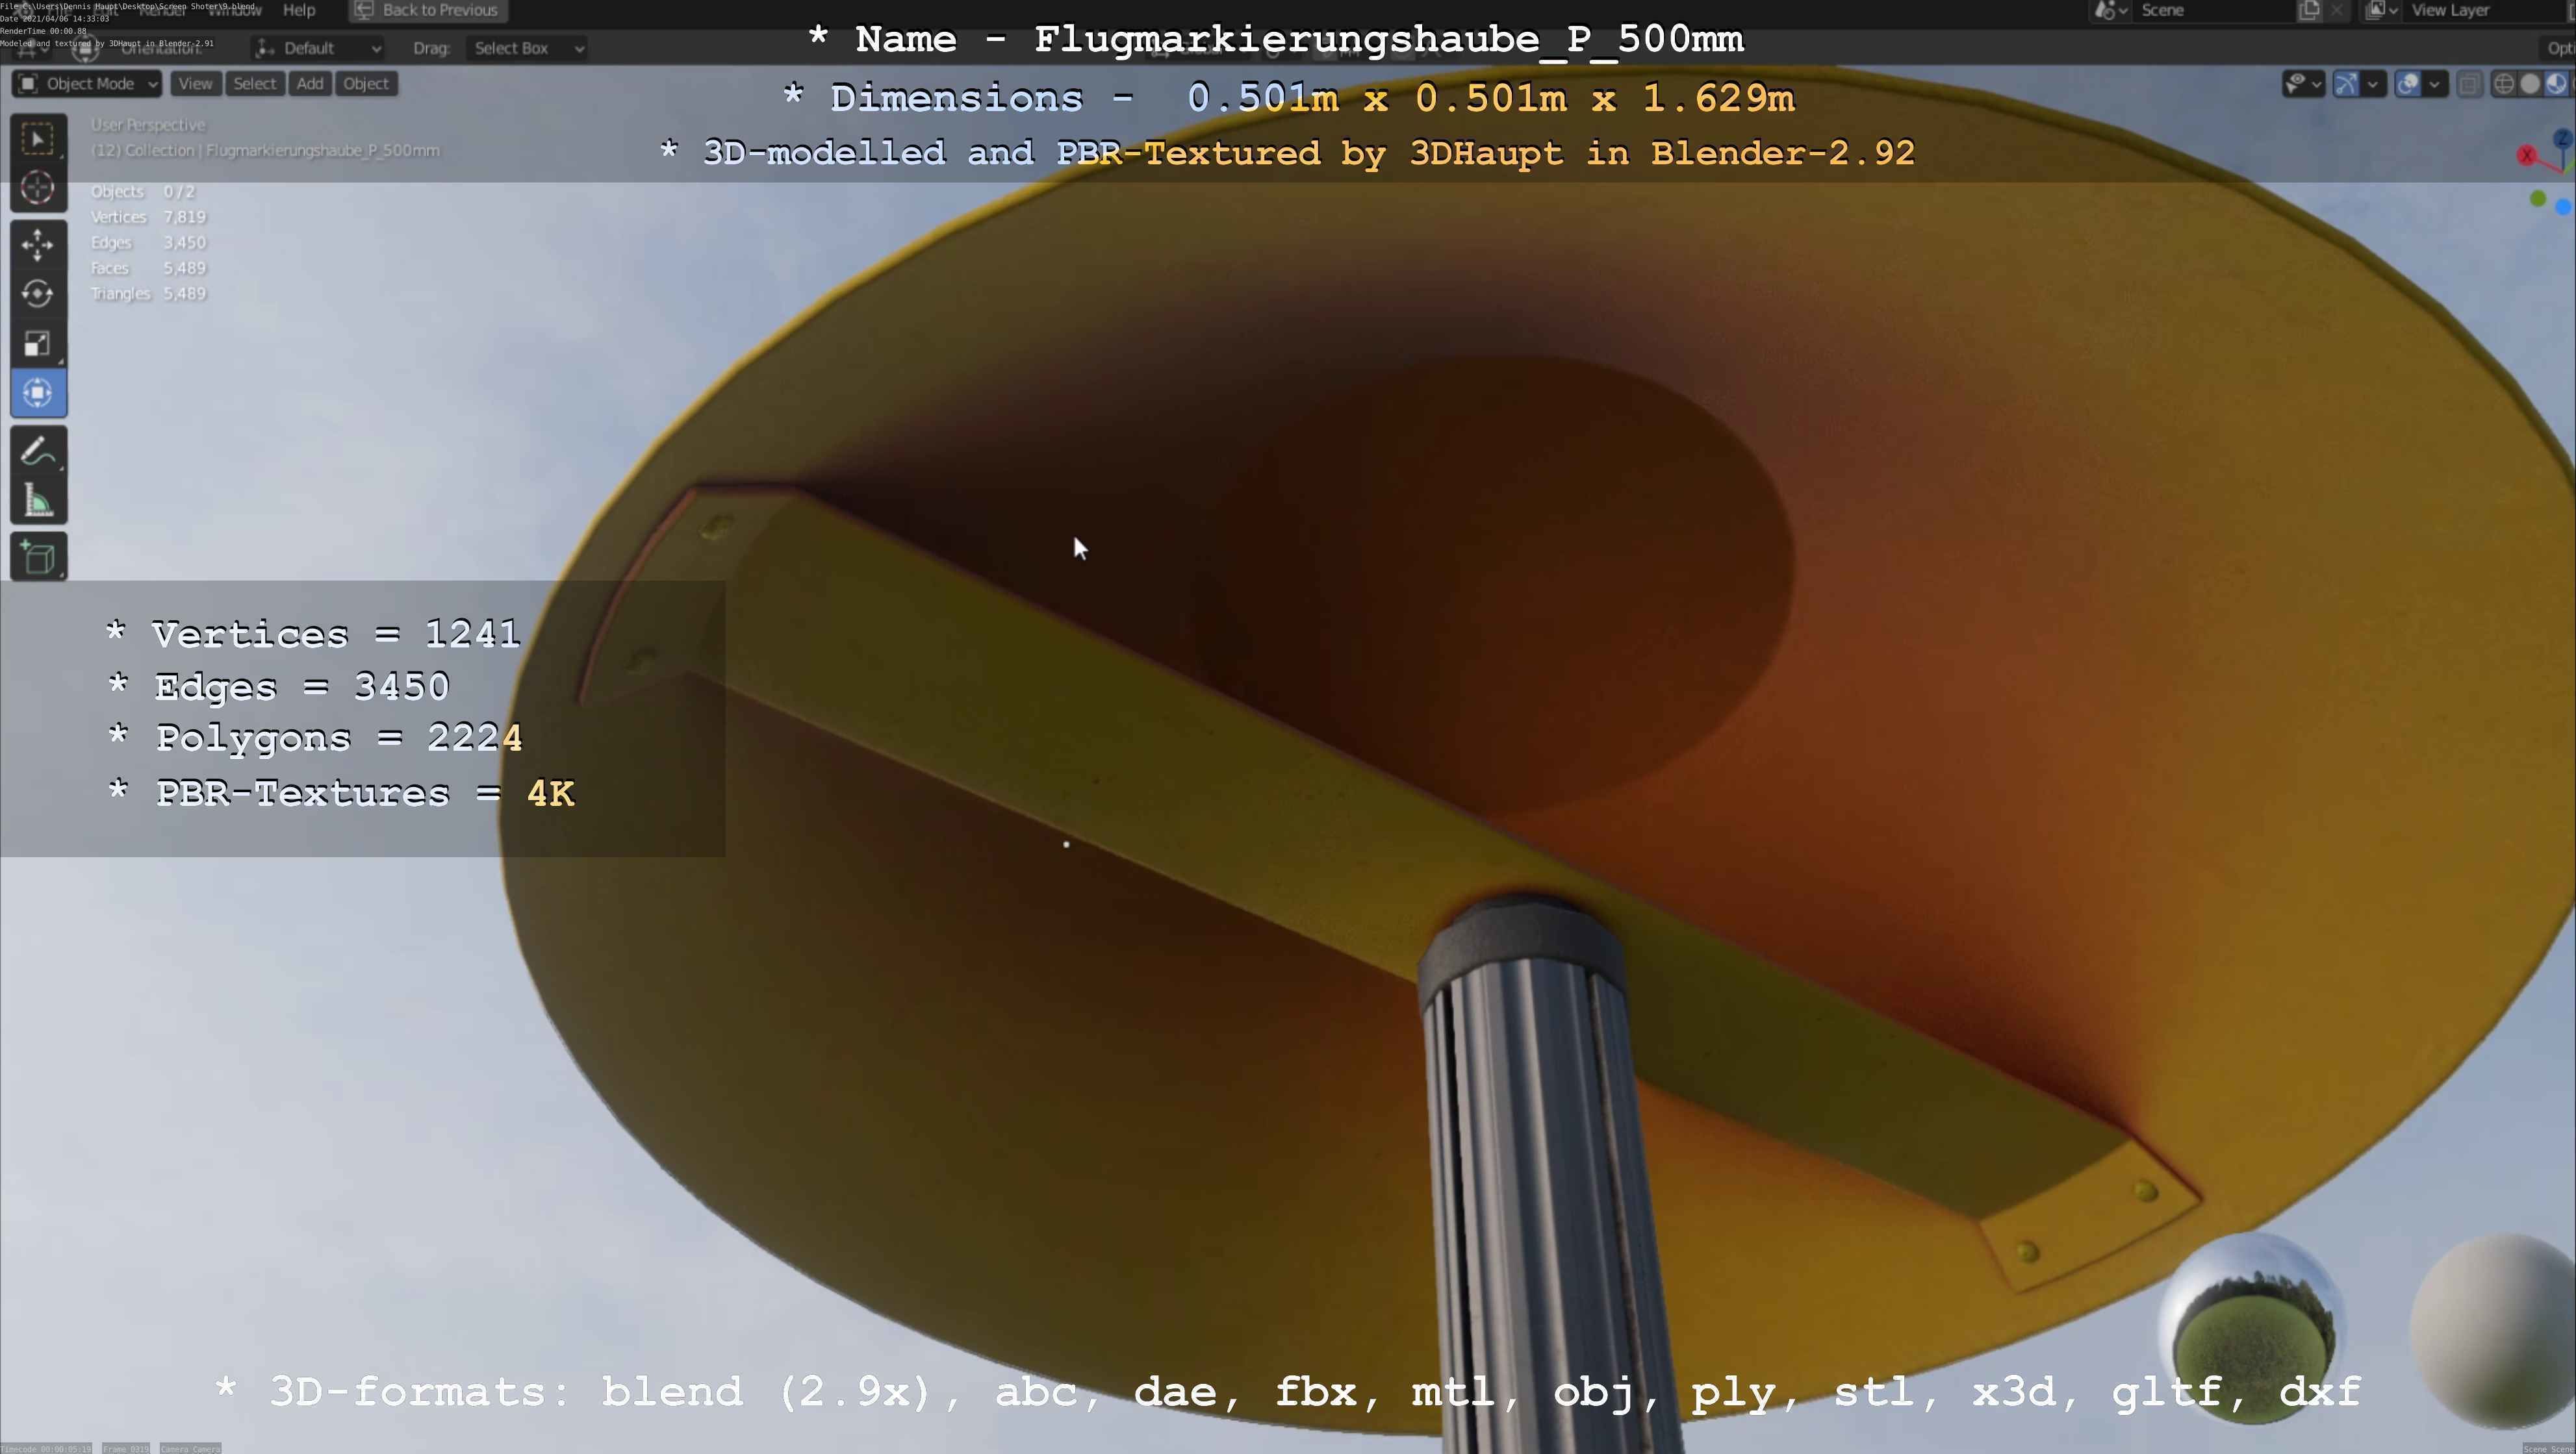Toggle viewport overlays display
This screenshot has width=2576, height=1454.
point(2409,84)
